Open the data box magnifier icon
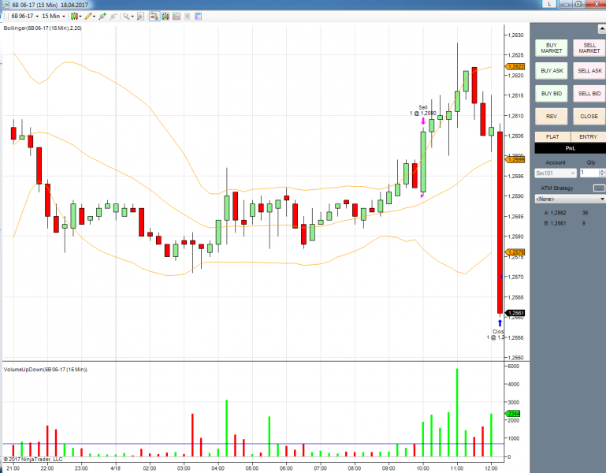Viewport: 606px width, 473px height. 141,17
